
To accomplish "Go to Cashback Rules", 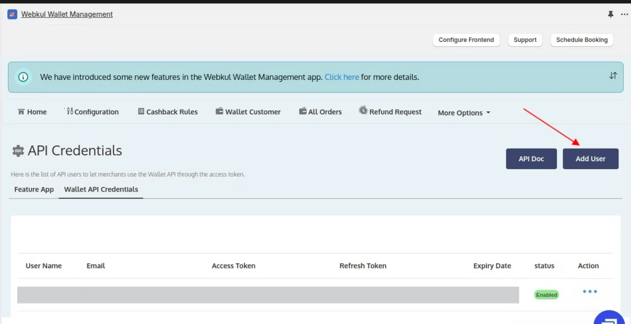I will (168, 112).
